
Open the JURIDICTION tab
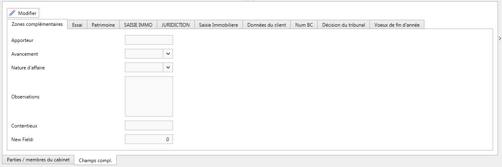click(175, 25)
